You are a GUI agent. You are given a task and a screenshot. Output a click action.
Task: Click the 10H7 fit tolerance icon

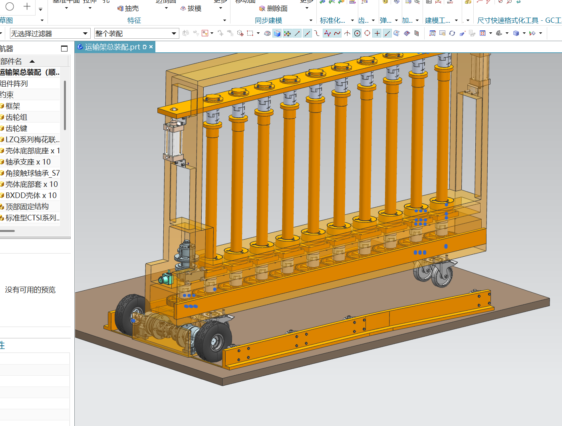(x=450, y=2)
